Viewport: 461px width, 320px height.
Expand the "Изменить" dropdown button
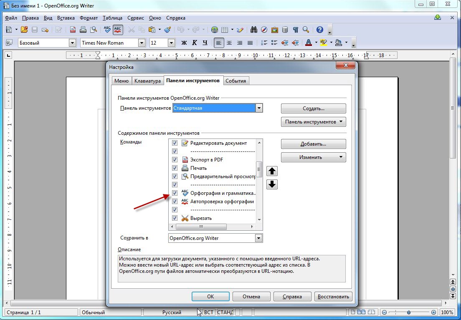tap(313, 157)
